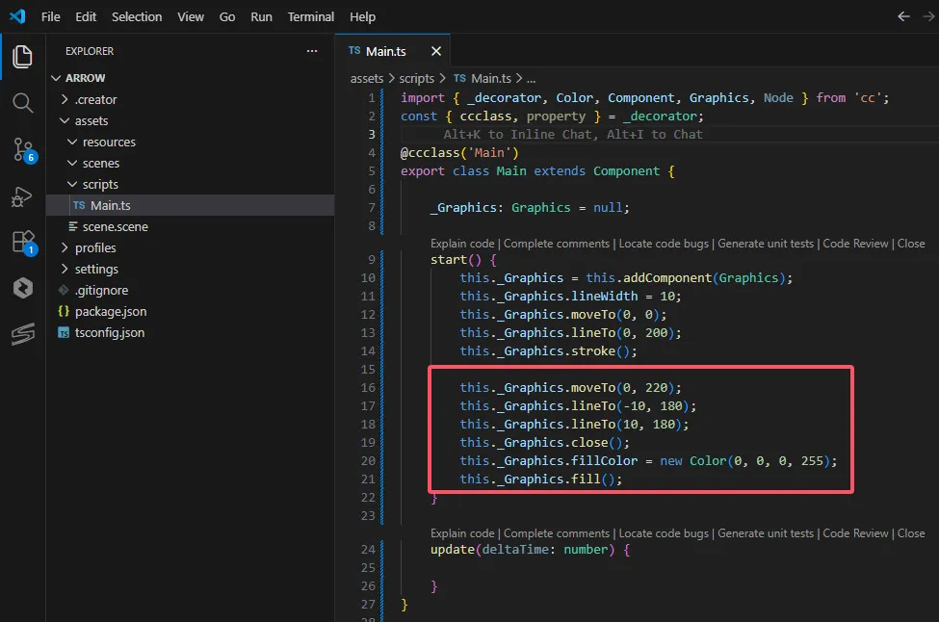Open the Selection menu

137,16
